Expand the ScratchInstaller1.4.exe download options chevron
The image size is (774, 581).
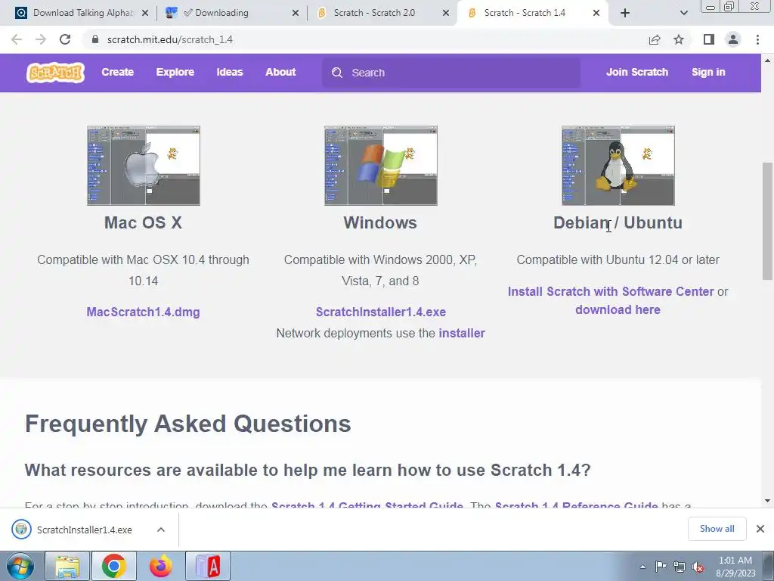point(161,530)
